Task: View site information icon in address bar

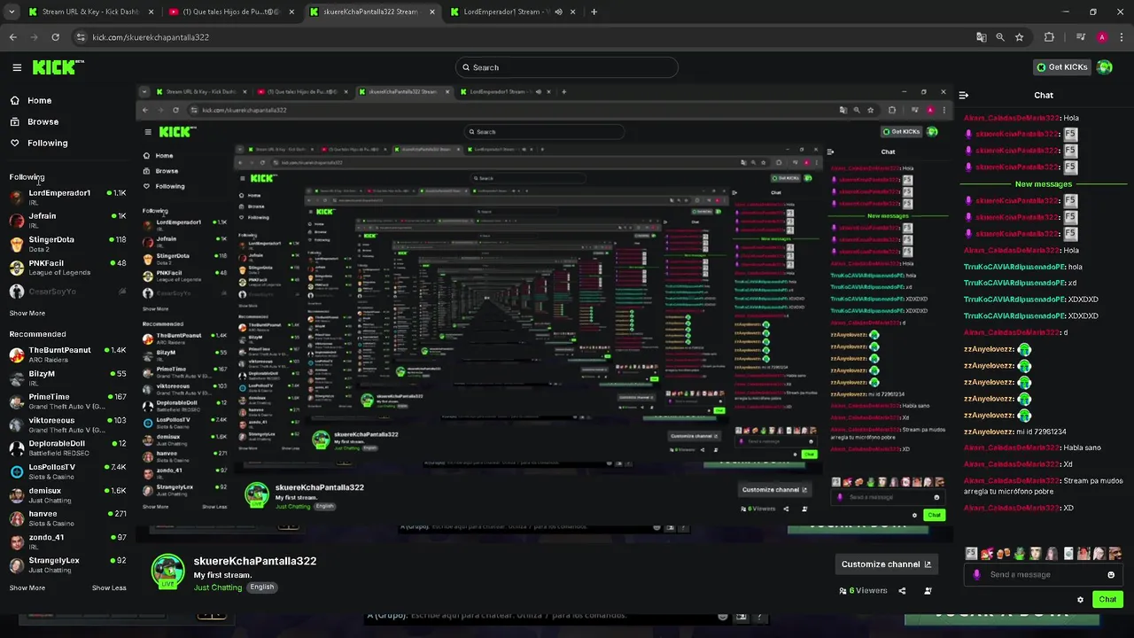Action: 82,37
